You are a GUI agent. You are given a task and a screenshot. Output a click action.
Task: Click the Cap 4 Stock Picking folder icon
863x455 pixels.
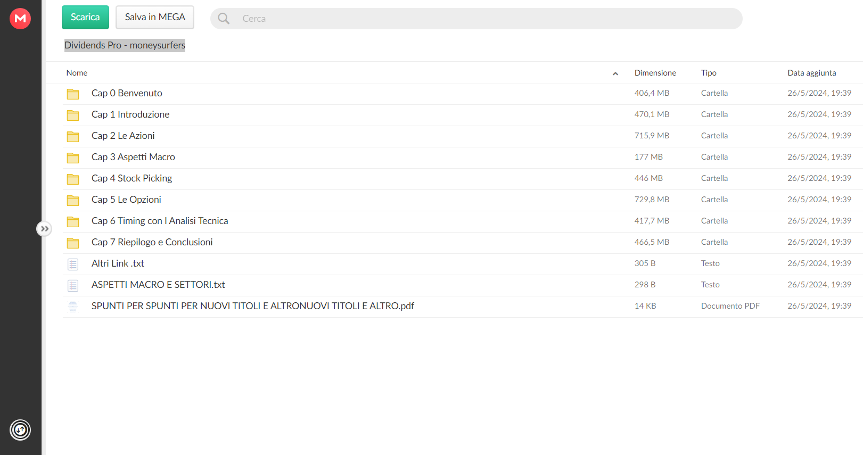tap(73, 179)
